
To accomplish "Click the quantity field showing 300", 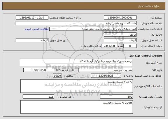I will tap(116, 97).
